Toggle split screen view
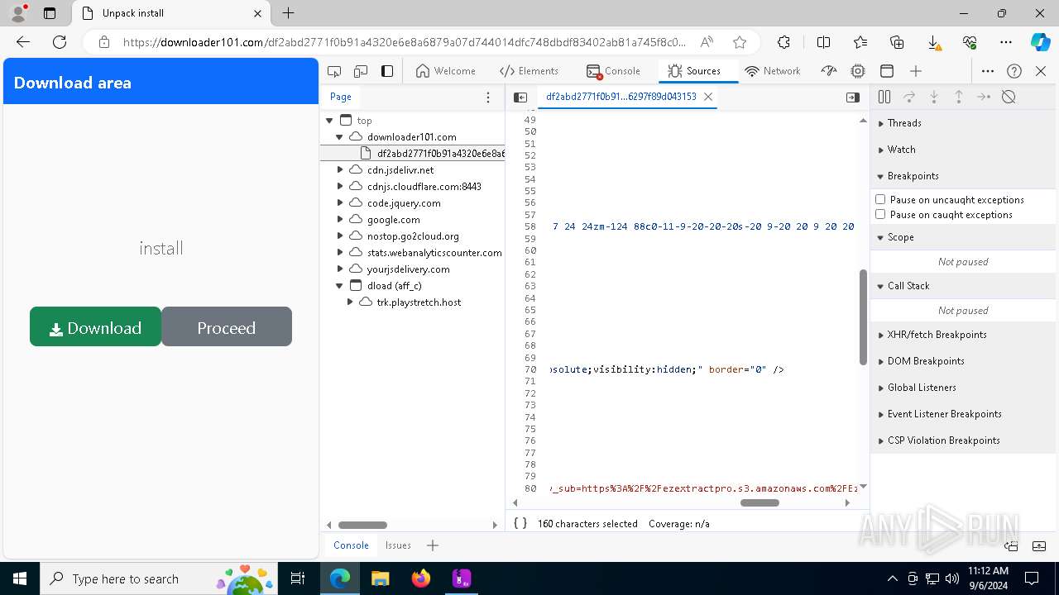The height and width of the screenshot is (595, 1059). pyautogui.click(x=823, y=42)
